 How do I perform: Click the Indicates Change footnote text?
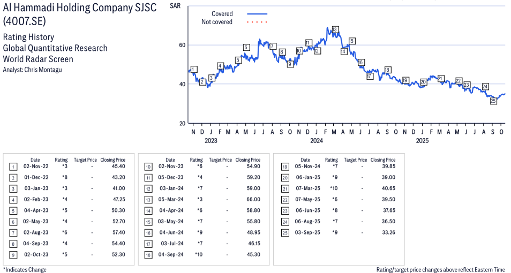(x=25, y=269)
